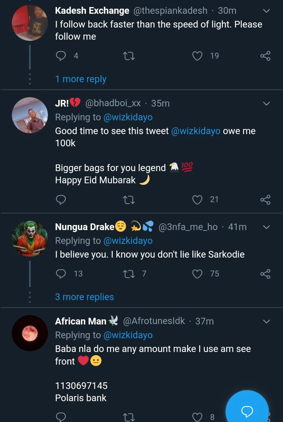This screenshot has height=422, width=283.
Task: Retweet JR!'s tweet
Action: point(129,200)
